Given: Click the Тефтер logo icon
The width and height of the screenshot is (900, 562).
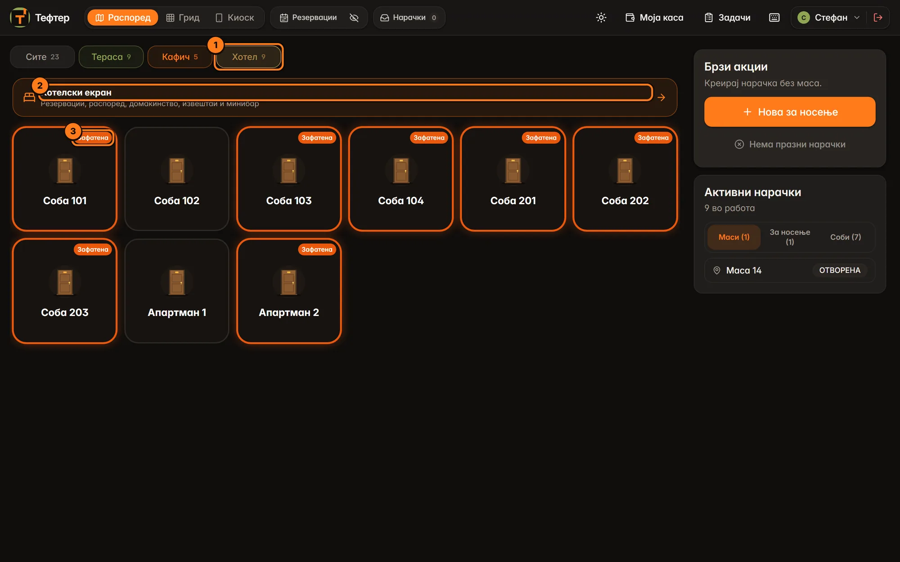Looking at the screenshot, I should click(20, 18).
